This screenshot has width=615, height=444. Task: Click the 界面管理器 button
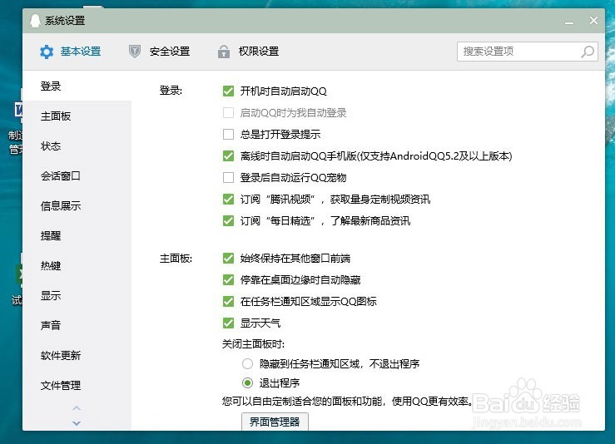(x=275, y=422)
